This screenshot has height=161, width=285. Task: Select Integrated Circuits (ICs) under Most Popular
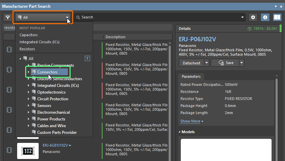39,42
